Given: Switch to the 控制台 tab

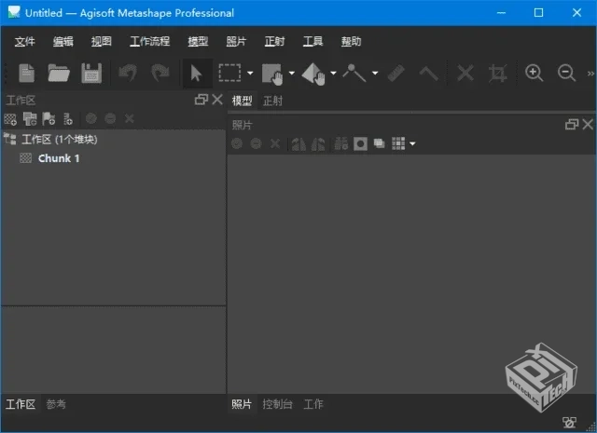Looking at the screenshot, I should (278, 404).
